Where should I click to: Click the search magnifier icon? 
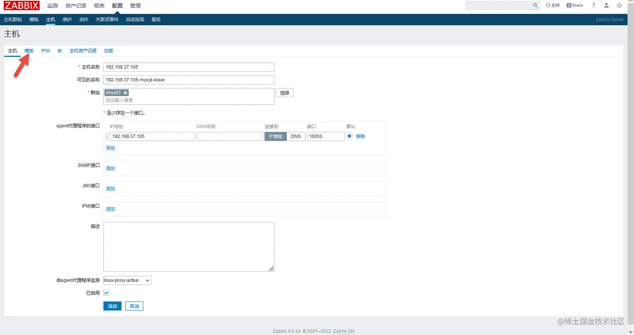point(535,5)
